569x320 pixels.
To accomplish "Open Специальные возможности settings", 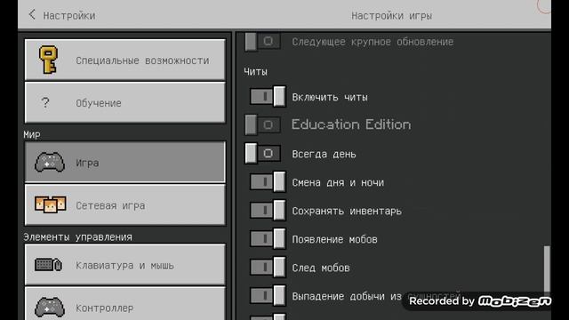I will pyautogui.click(x=124, y=60).
